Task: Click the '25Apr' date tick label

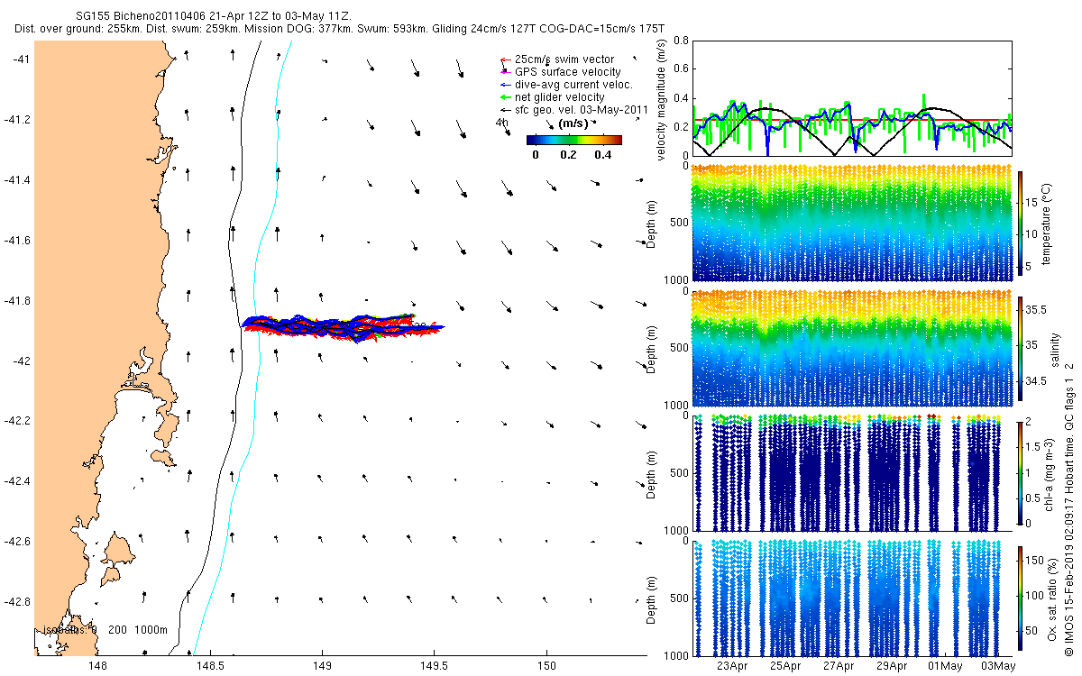Action: [x=785, y=666]
